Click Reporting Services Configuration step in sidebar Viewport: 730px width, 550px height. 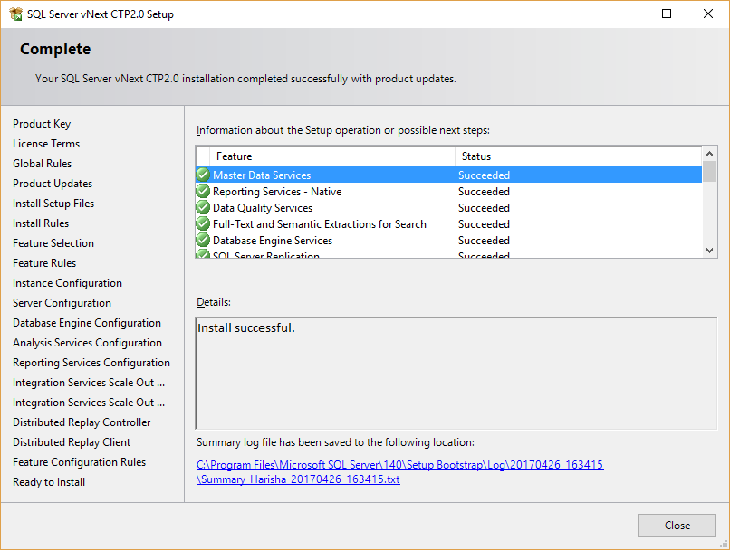[91, 363]
